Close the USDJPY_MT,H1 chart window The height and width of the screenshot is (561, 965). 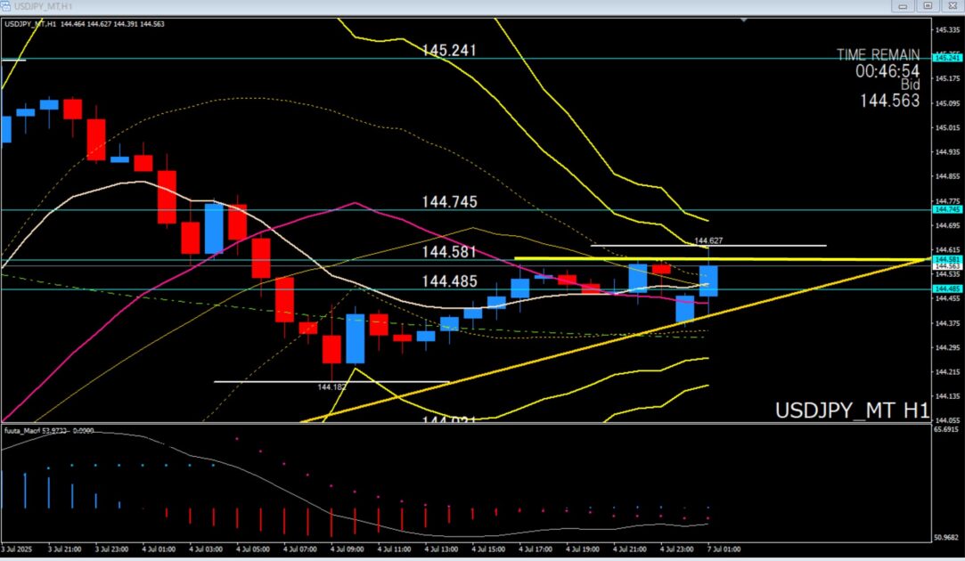pyautogui.click(x=950, y=6)
